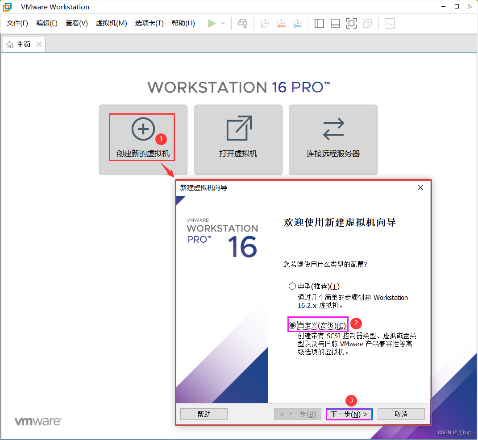Click the unity mode icon
This screenshot has height=440, width=478.
368,24
